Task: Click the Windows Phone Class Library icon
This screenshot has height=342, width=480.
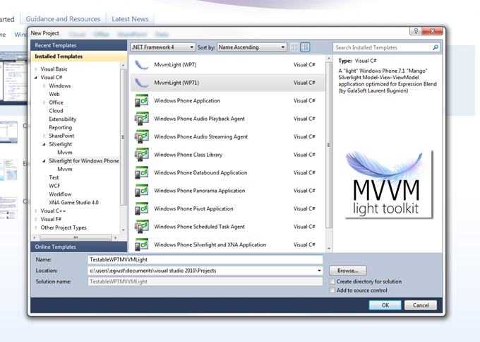Action: coord(141,155)
